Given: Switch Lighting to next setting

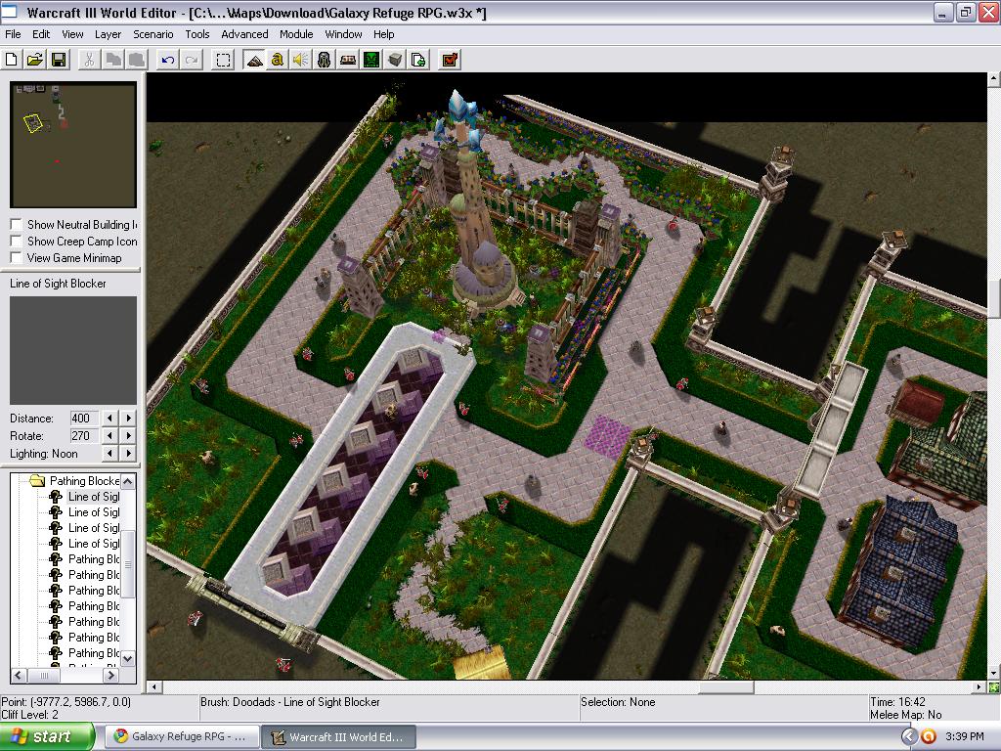Looking at the screenshot, I should (128, 454).
